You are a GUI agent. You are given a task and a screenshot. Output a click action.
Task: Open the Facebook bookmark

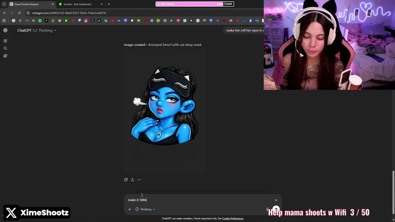point(251,21)
